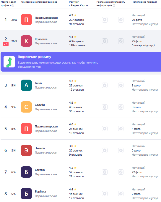This screenshot has height=202, width=161.
Task: Click the 'Рейтинг в Яндекс Картах' column header
Action: coord(79,4)
